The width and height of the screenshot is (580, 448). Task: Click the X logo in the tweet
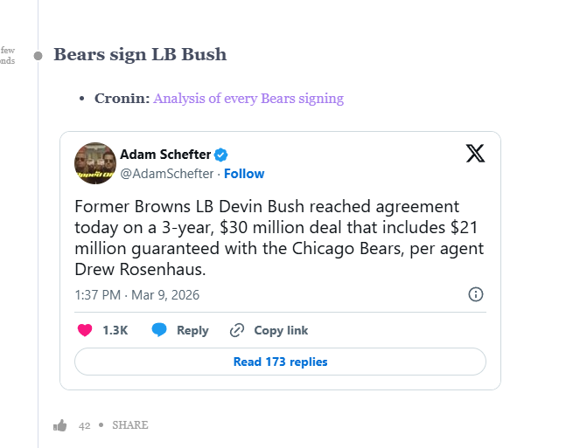(475, 155)
